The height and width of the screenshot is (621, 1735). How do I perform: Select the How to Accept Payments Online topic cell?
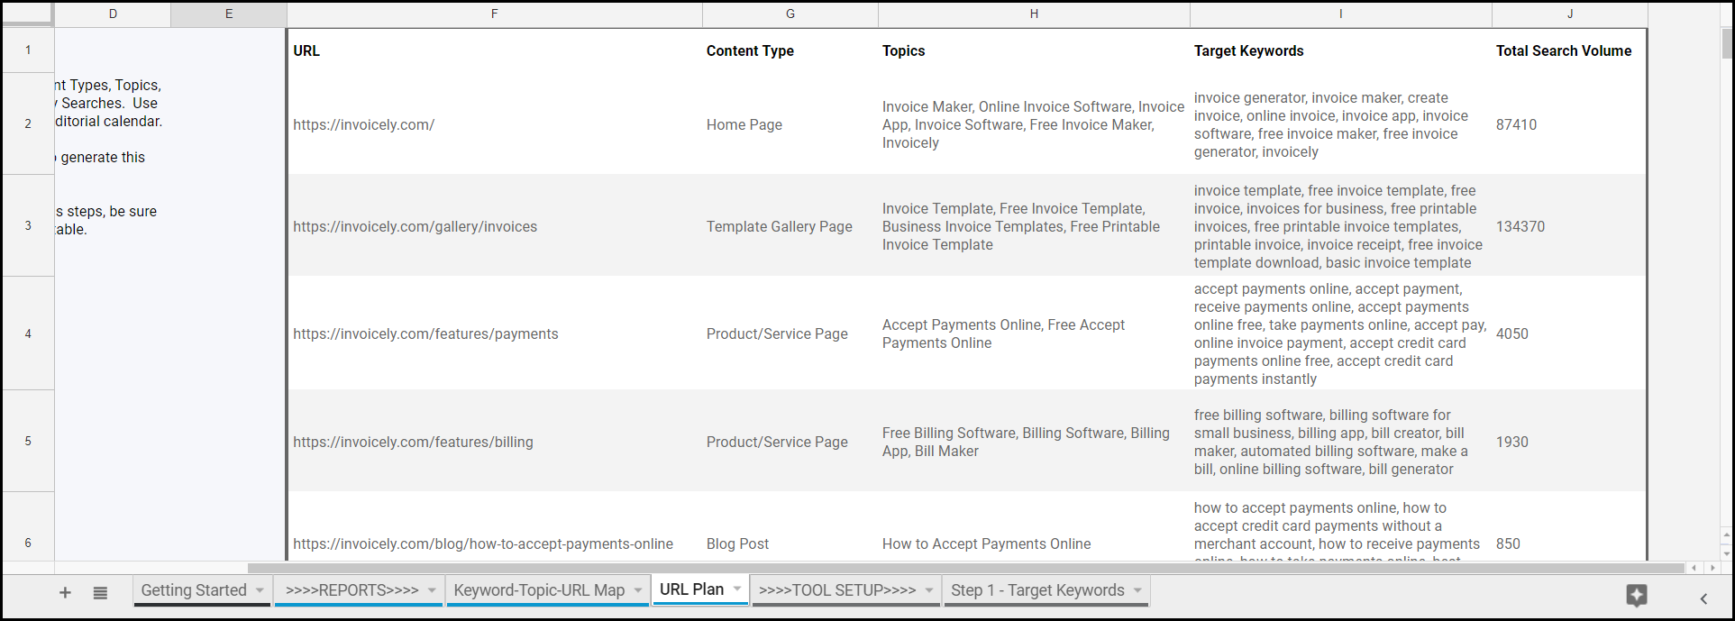1034,543
